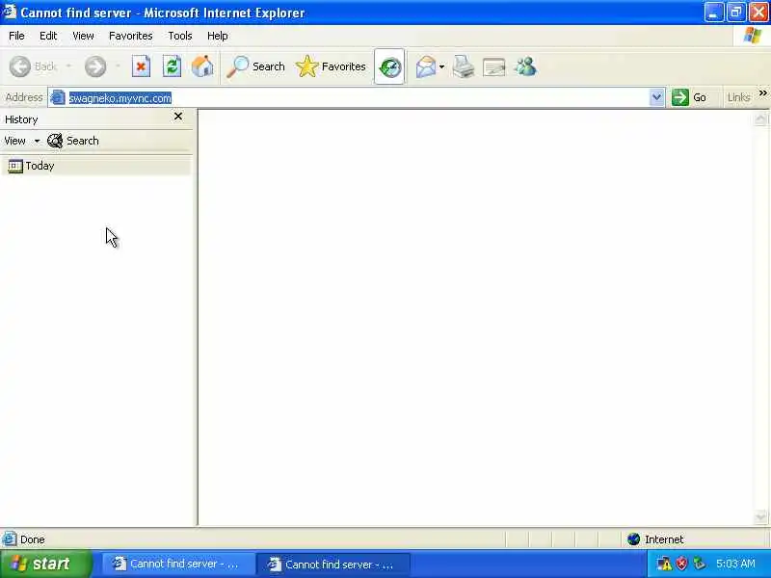Click the Done status bar page icon
Screen dimensions: 771x578
tap(10, 539)
